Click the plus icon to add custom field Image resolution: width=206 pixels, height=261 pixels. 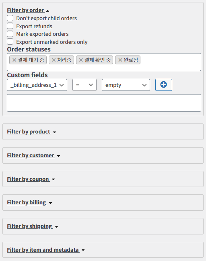(x=164, y=85)
